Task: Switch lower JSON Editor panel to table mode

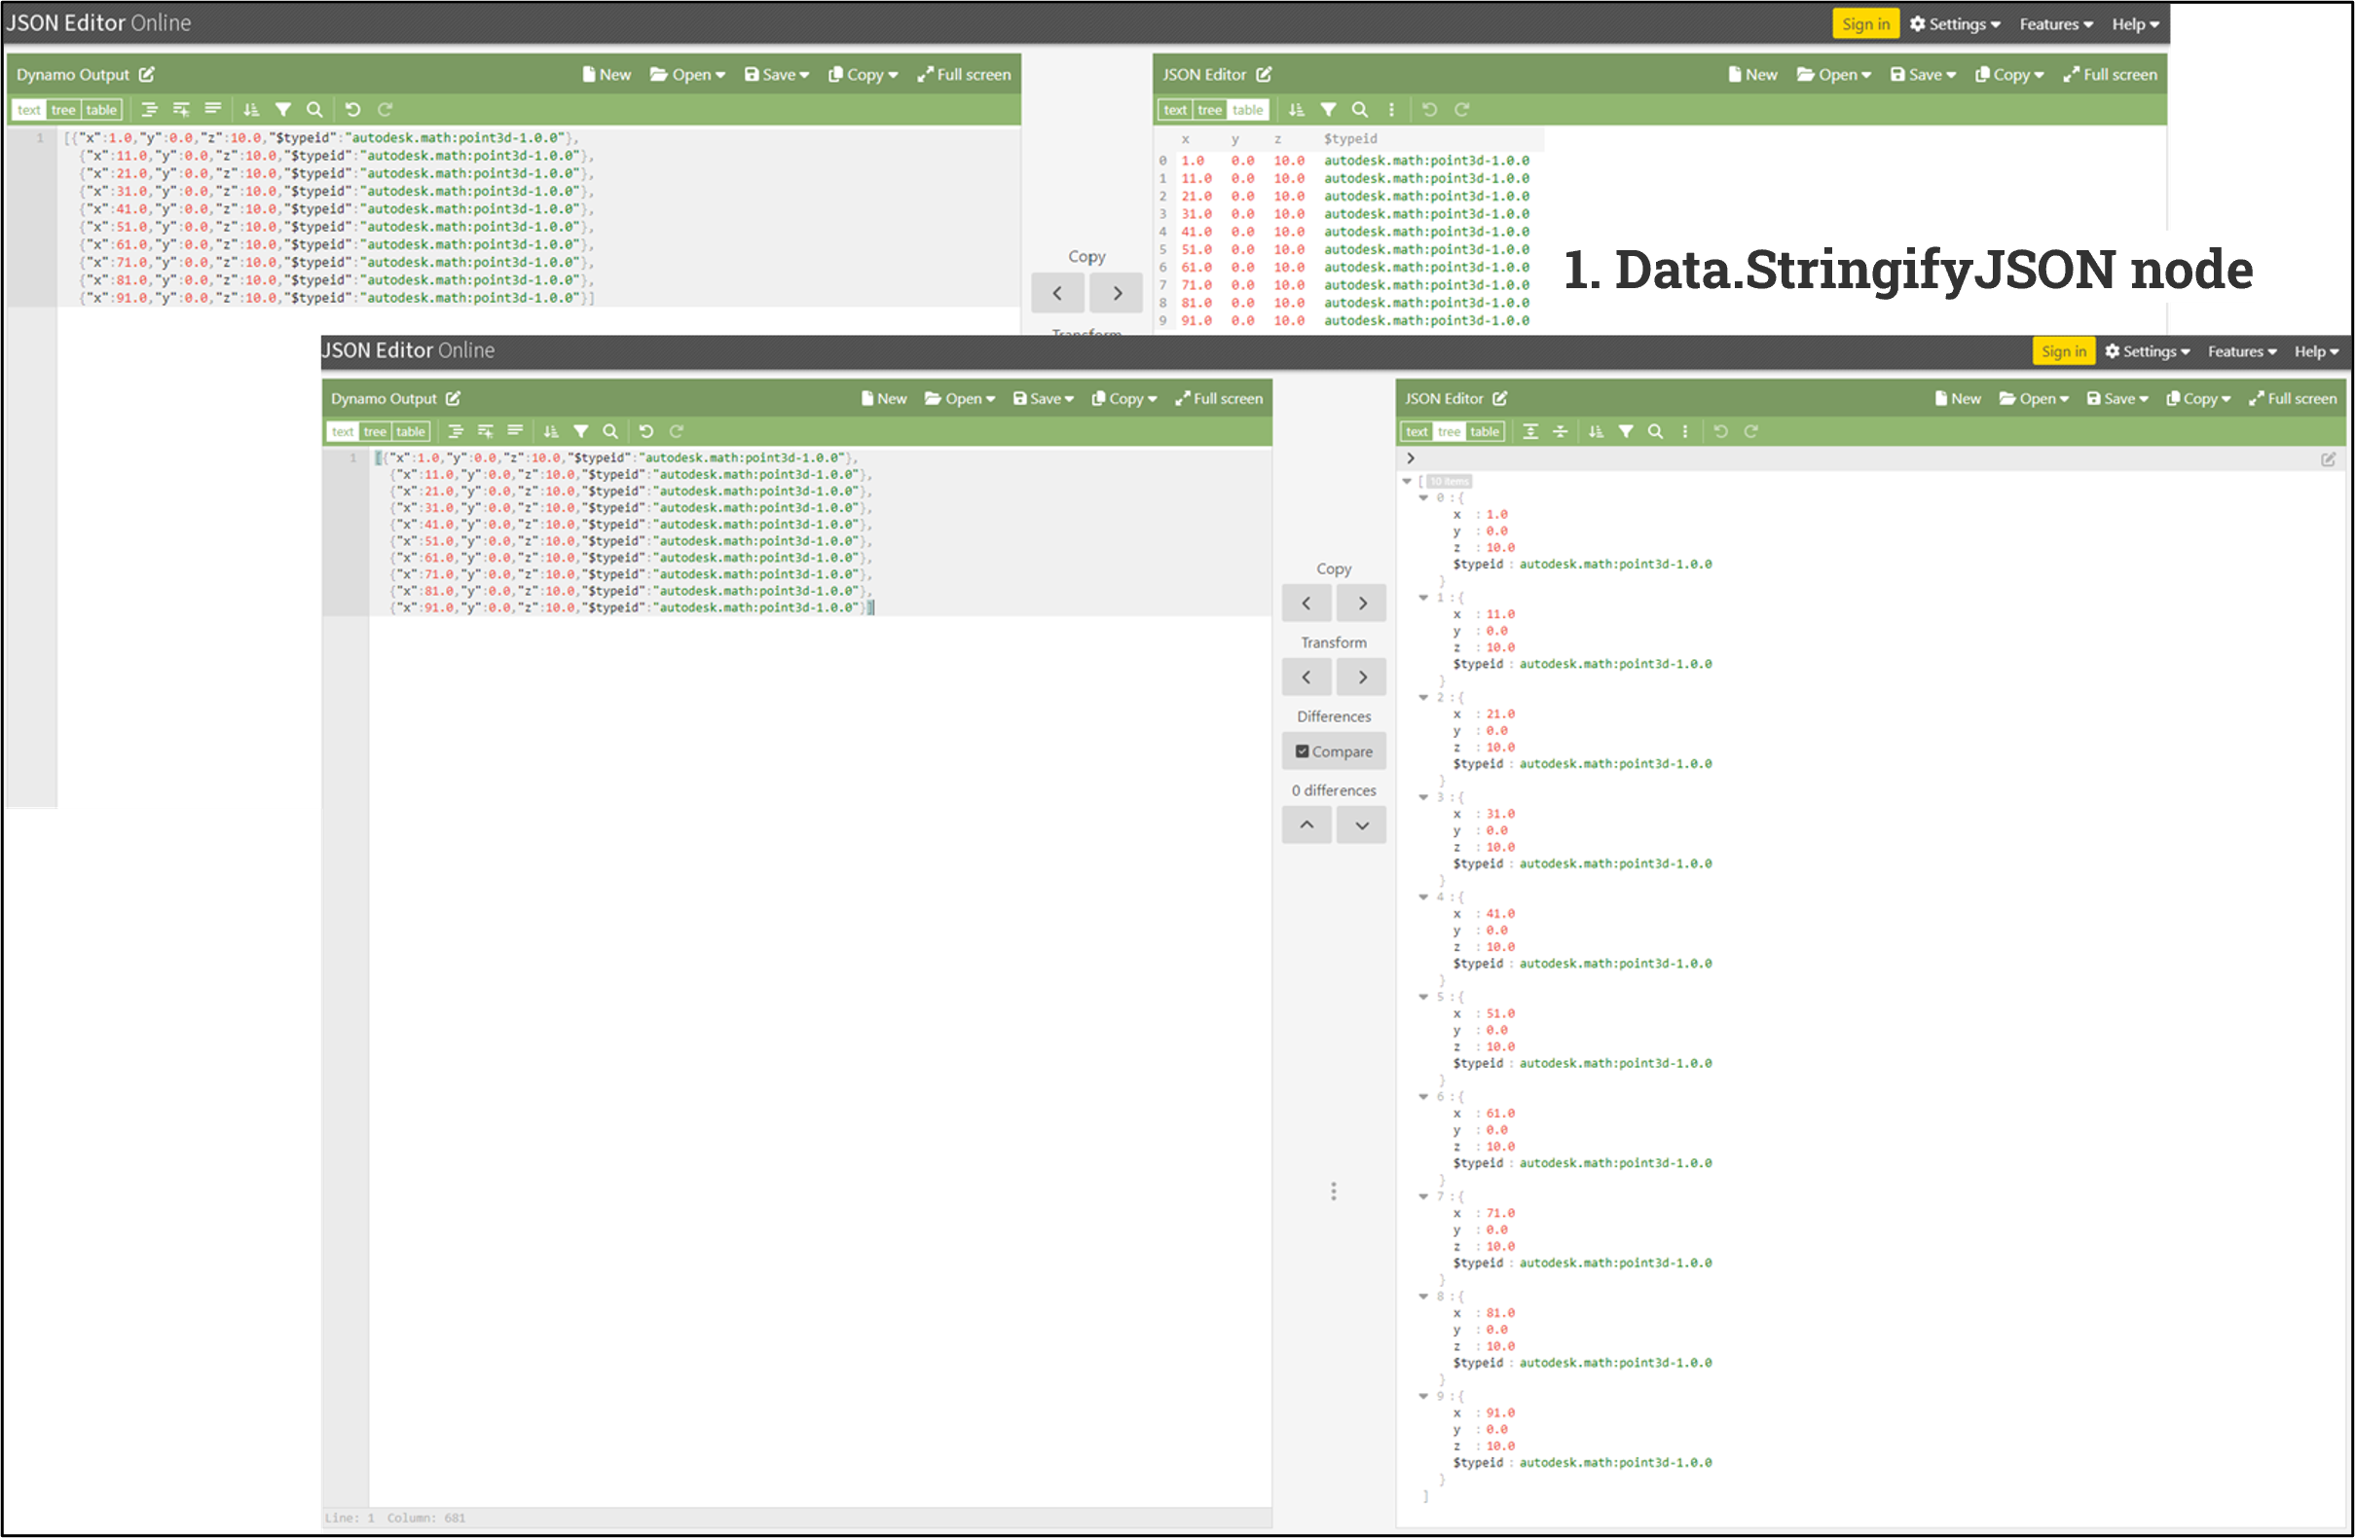Action: click(1484, 431)
